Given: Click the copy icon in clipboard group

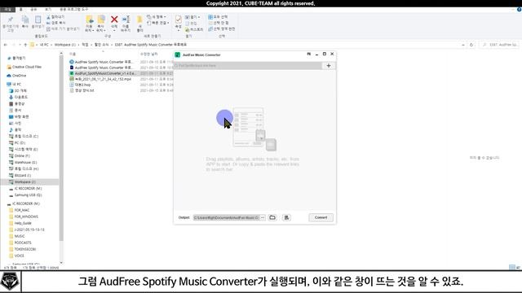Looking at the screenshot, I should pos(25,20).
